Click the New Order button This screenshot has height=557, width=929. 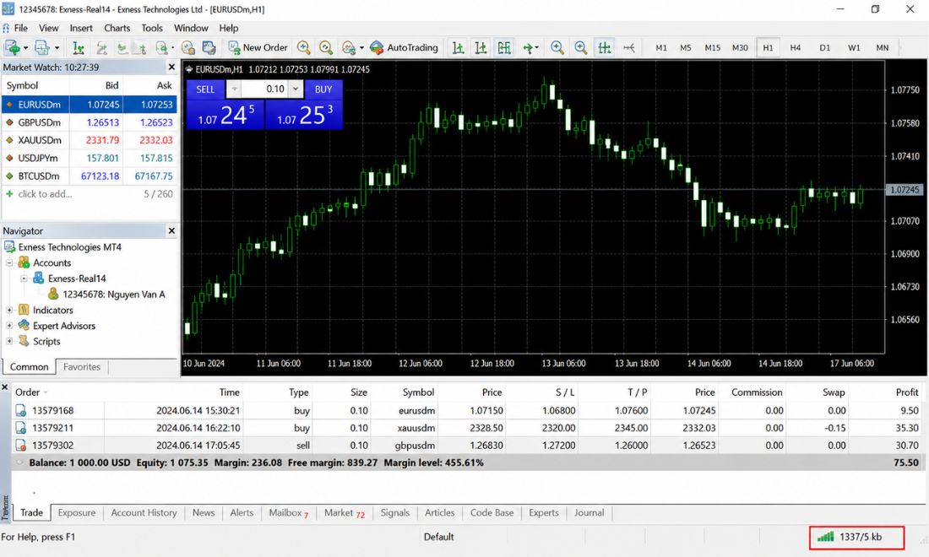click(258, 47)
